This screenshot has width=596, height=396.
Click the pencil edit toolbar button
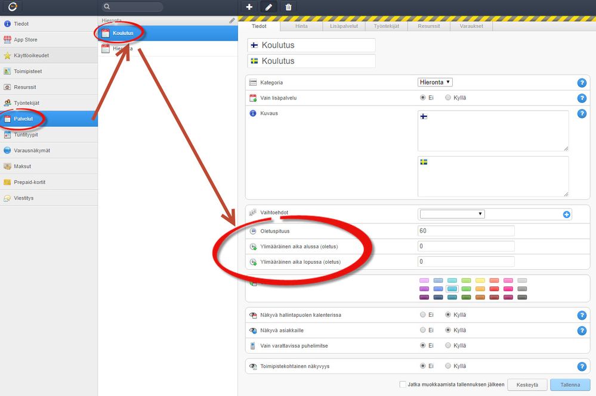click(268, 7)
